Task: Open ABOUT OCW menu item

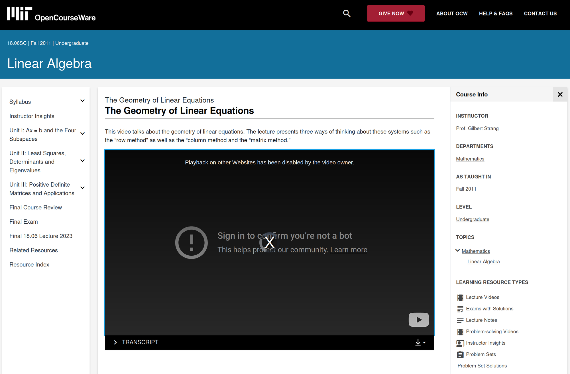Action: tap(452, 13)
